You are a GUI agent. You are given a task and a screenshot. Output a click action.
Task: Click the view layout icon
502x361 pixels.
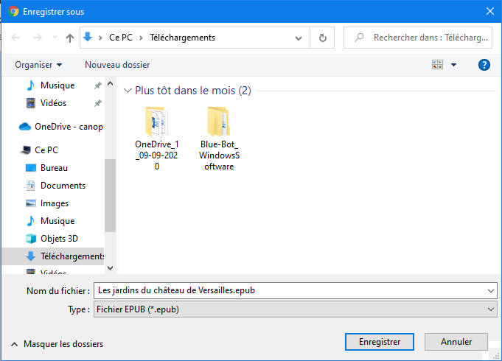click(437, 65)
